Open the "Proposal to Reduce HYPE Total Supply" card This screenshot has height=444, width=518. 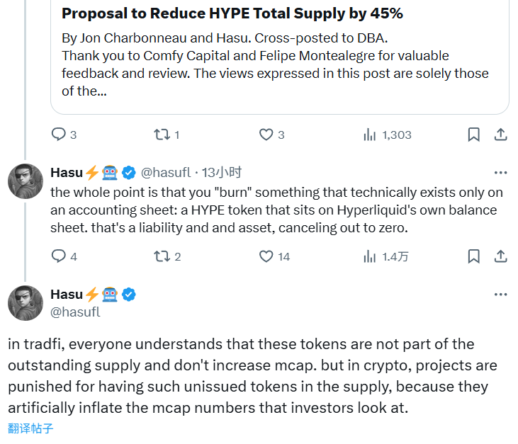click(279, 53)
